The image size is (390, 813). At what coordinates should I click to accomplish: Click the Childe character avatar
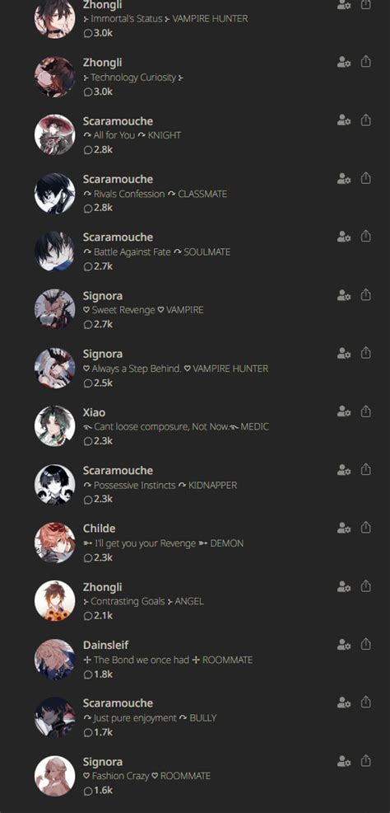coord(55,543)
